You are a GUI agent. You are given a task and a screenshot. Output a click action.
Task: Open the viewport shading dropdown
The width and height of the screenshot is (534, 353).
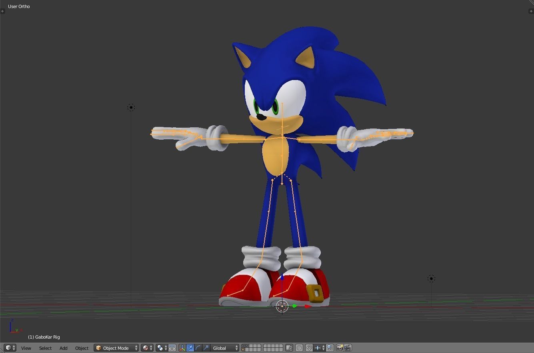[x=147, y=348]
